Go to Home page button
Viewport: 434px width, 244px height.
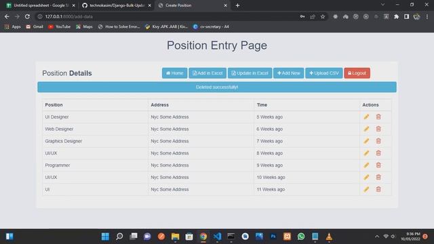(x=175, y=73)
